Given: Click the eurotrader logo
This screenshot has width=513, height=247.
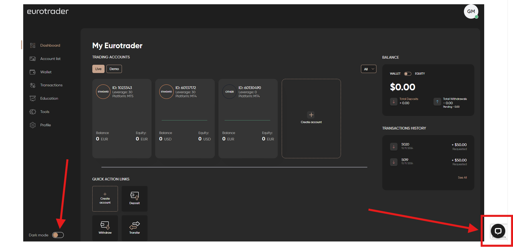Looking at the screenshot, I should [x=48, y=11].
